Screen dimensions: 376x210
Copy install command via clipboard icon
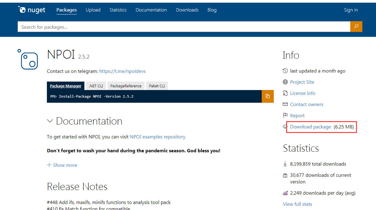click(x=267, y=96)
